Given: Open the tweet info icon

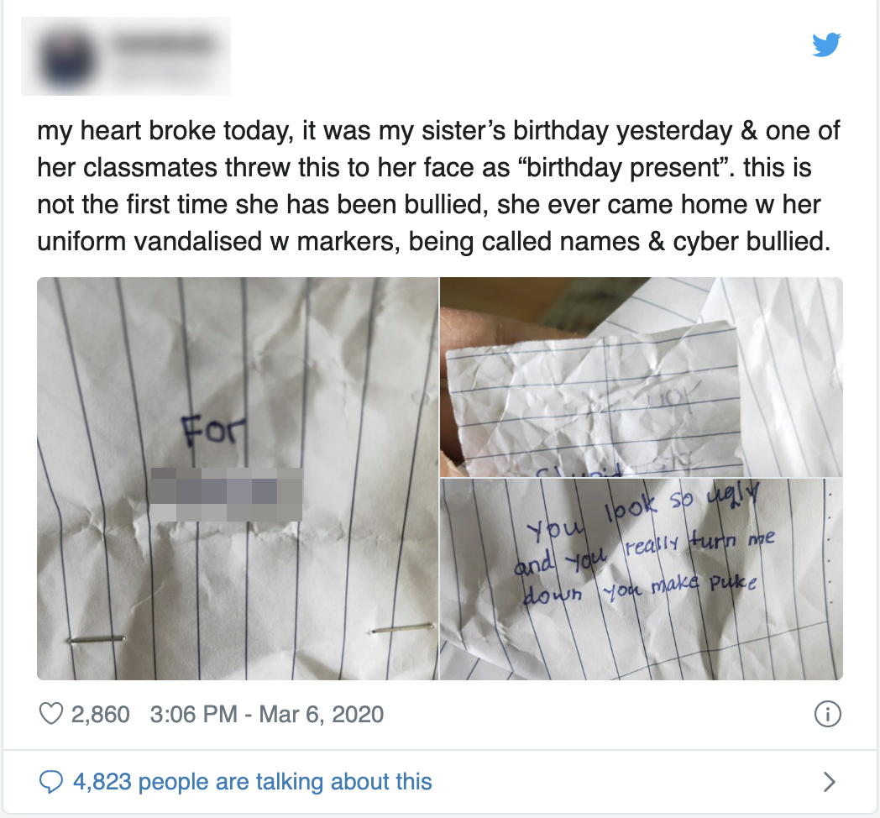Looking at the screenshot, I should tap(827, 714).
